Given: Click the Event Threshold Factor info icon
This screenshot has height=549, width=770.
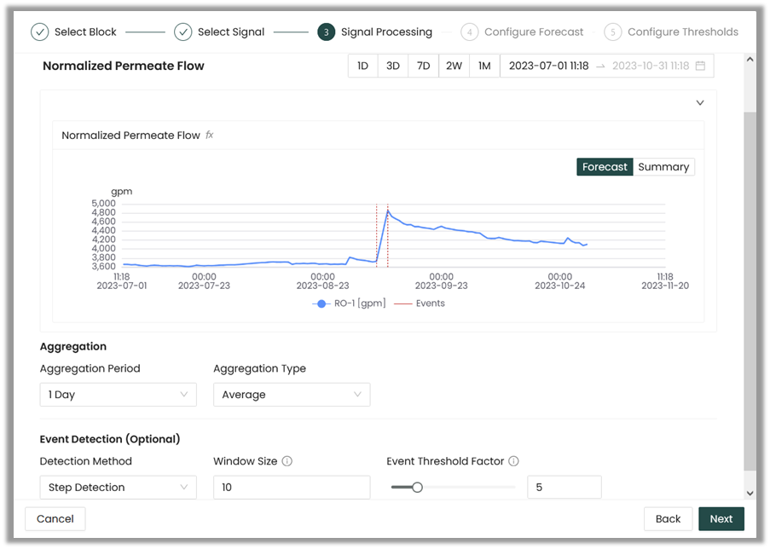Looking at the screenshot, I should click(x=513, y=461).
